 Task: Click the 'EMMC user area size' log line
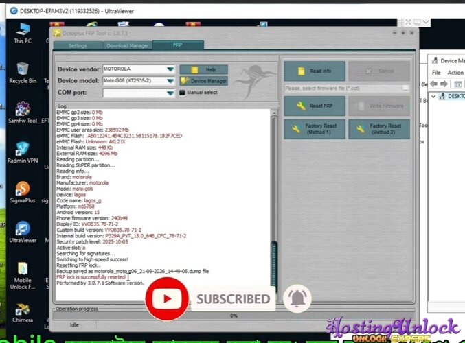coord(93,130)
